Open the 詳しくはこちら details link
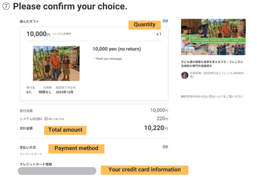Image resolution: width=257 pixels, height=177 pixels. click(x=57, y=119)
